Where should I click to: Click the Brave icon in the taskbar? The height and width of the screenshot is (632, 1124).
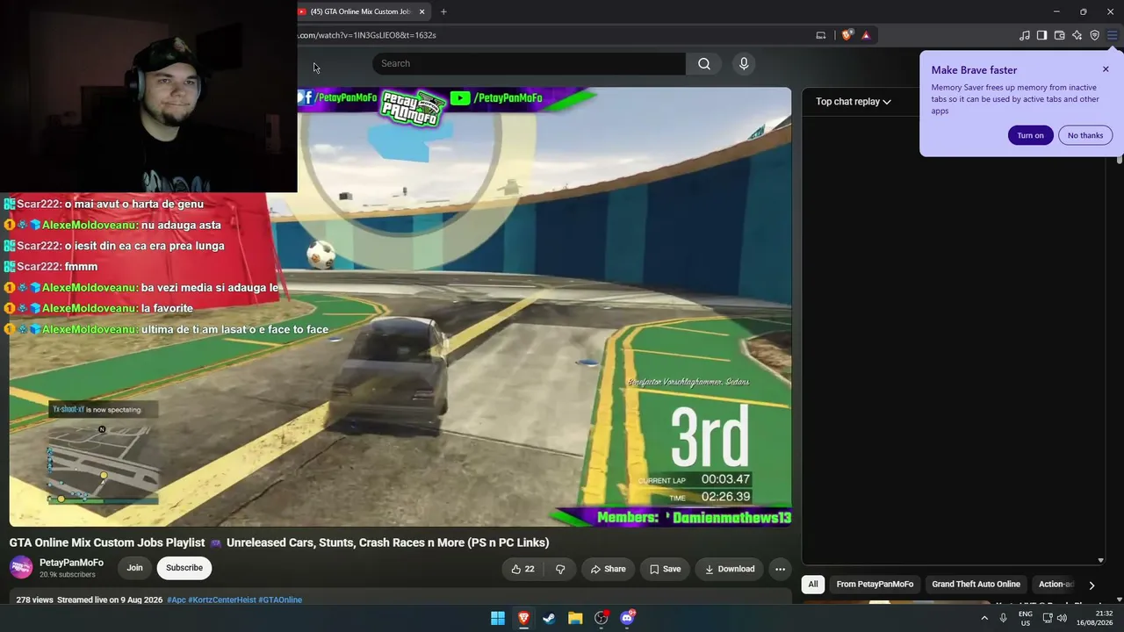(523, 618)
